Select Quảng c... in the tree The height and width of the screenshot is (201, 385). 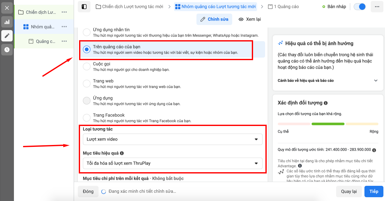(46, 41)
